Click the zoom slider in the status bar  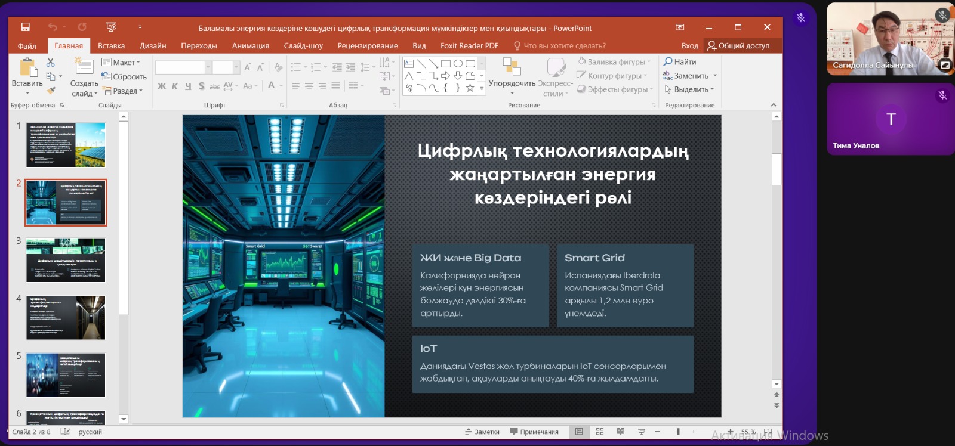point(693,432)
